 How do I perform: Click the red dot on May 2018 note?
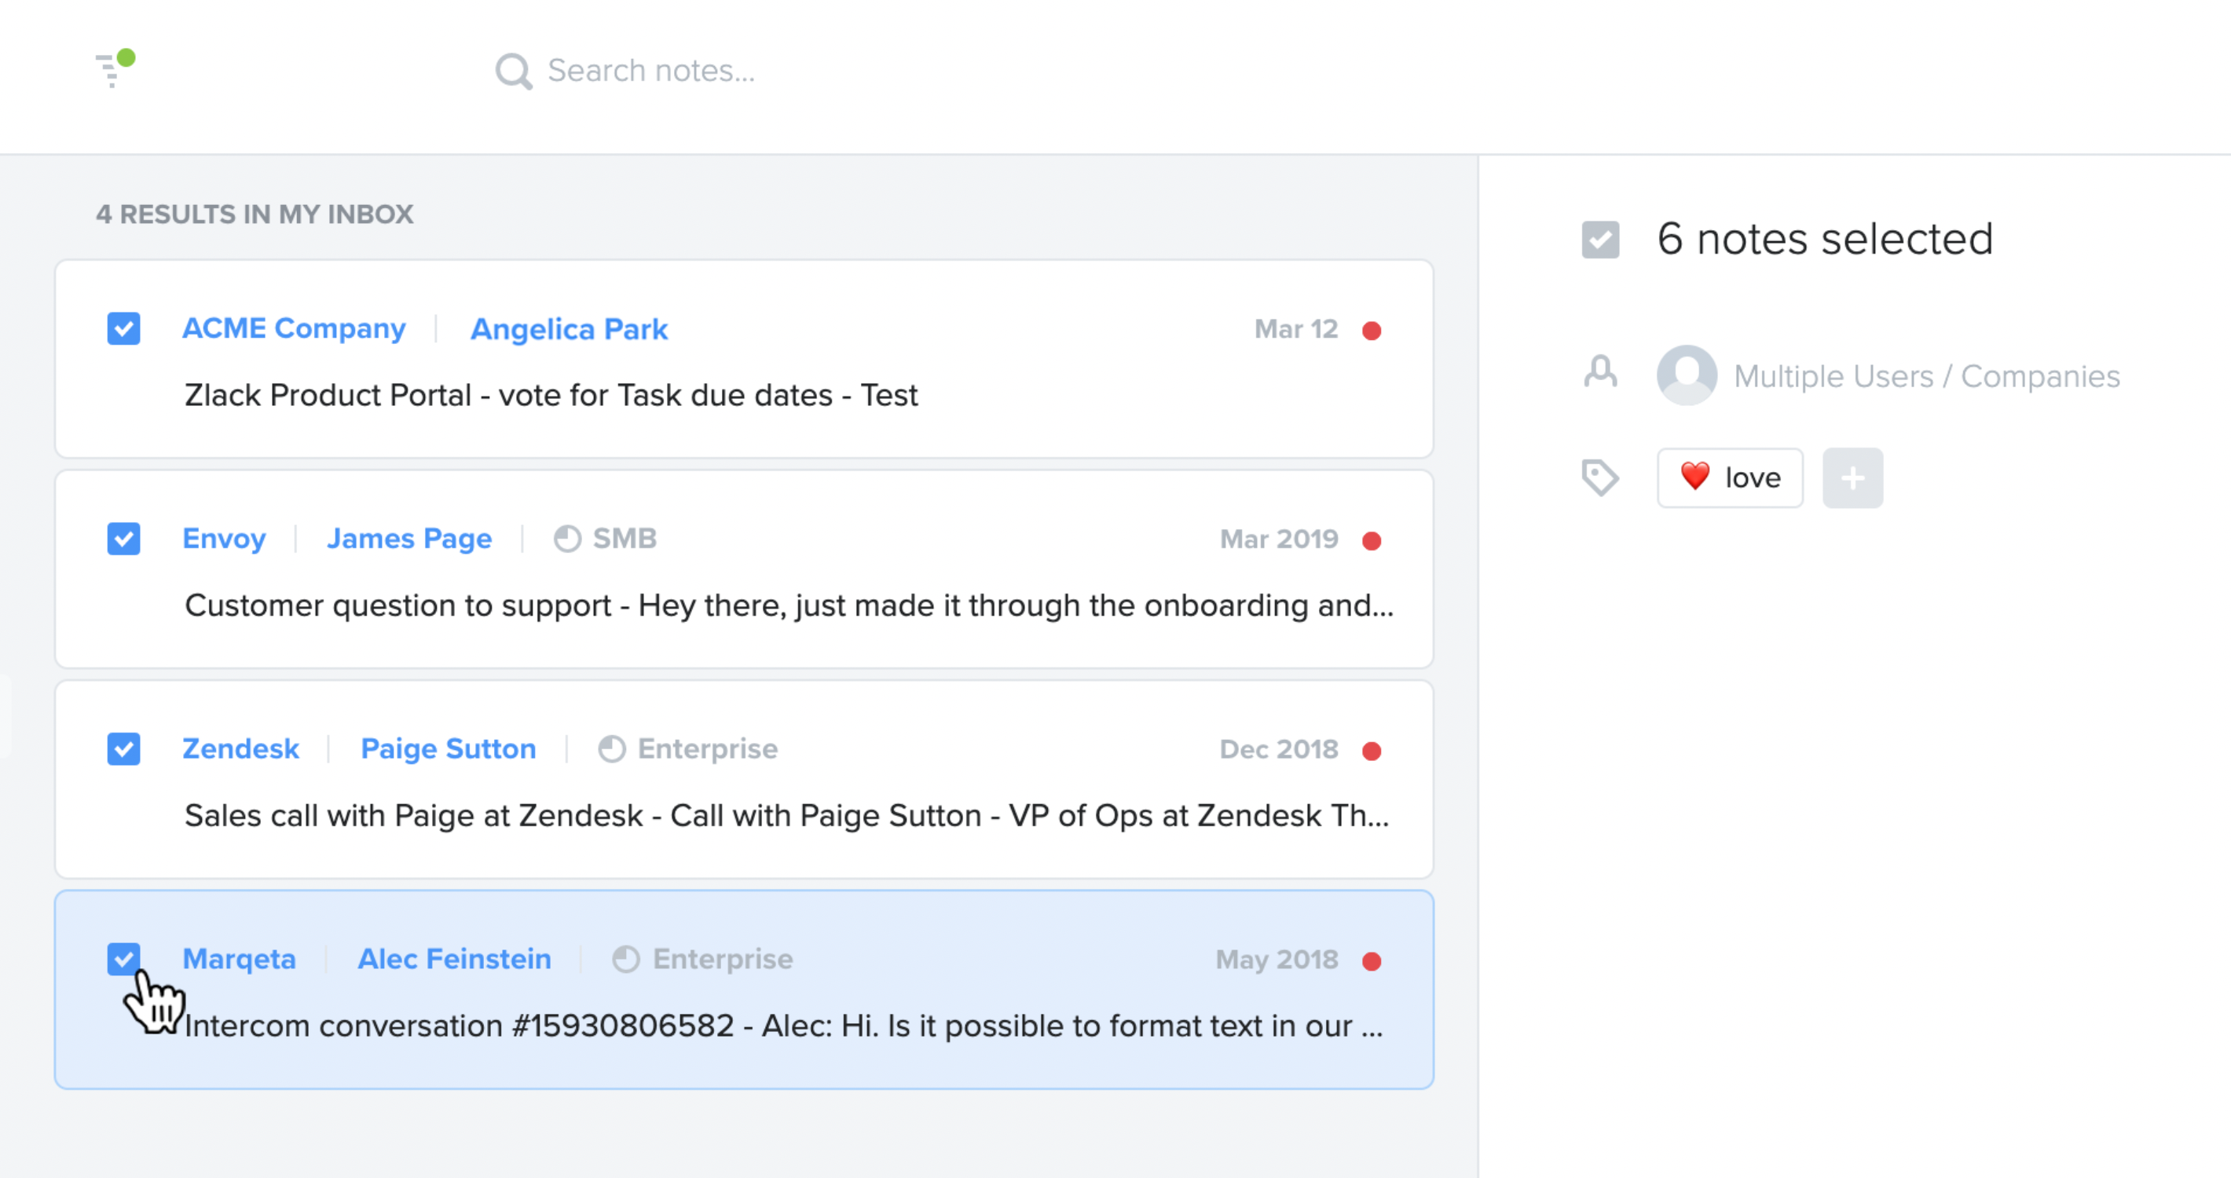click(1372, 960)
